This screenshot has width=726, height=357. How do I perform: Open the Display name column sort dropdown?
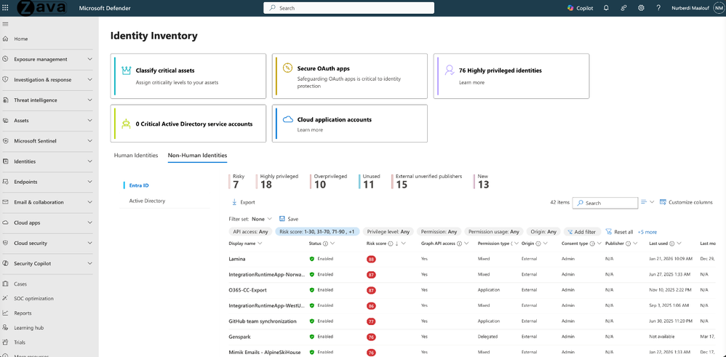pos(258,243)
